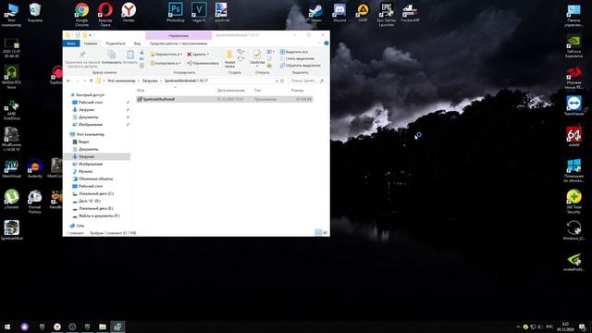Click 'Select all' in the ribbon
The width and height of the screenshot is (592, 333).
tap(294, 52)
